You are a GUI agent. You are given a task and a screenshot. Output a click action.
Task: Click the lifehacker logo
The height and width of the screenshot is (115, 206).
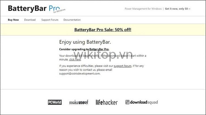click(107, 102)
